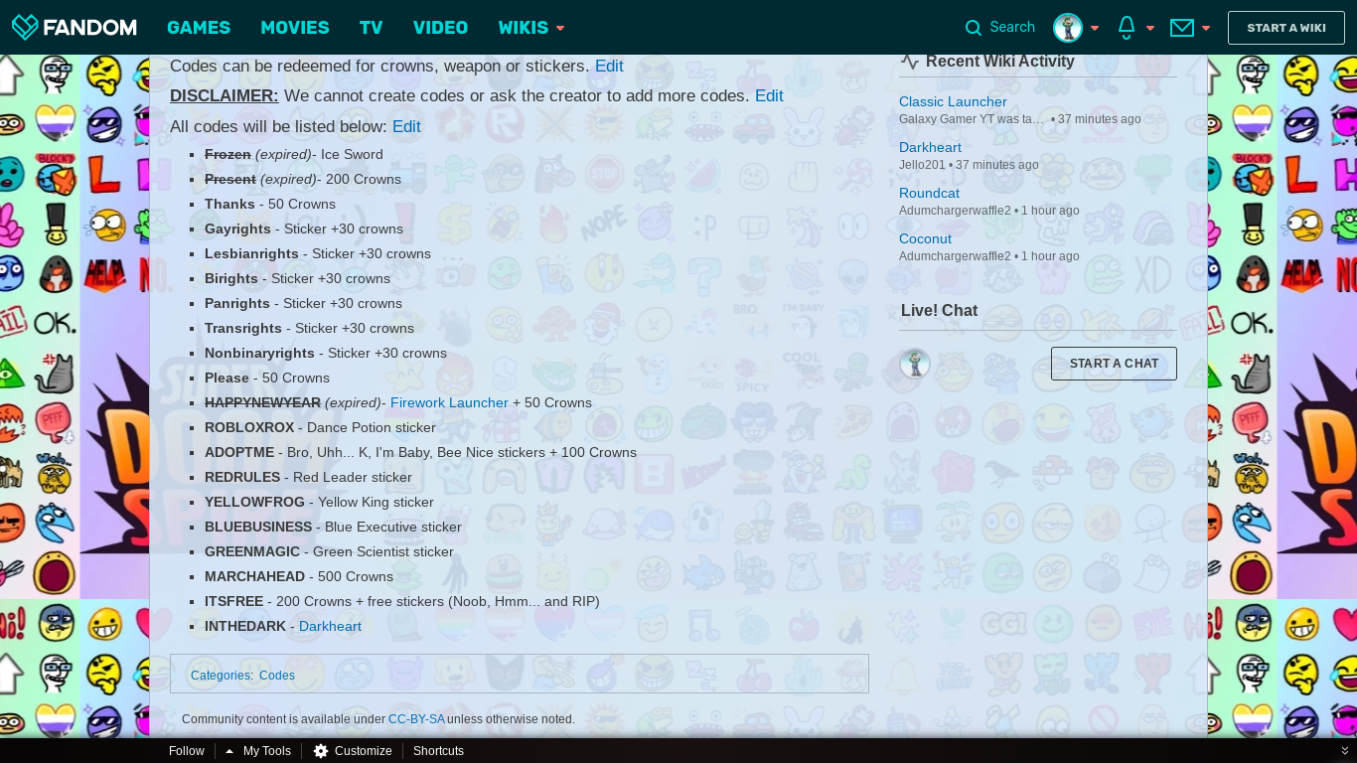
Task: Click the MARCHAHEAD code text
Action: pyautogui.click(x=254, y=577)
